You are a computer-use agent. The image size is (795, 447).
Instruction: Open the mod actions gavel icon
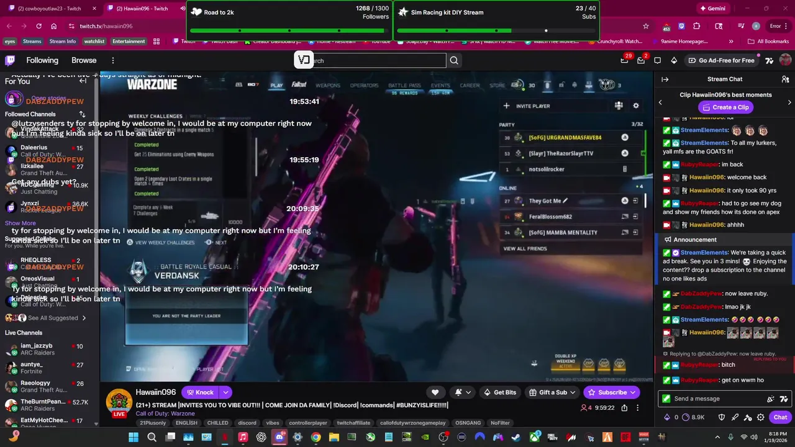[748, 417]
